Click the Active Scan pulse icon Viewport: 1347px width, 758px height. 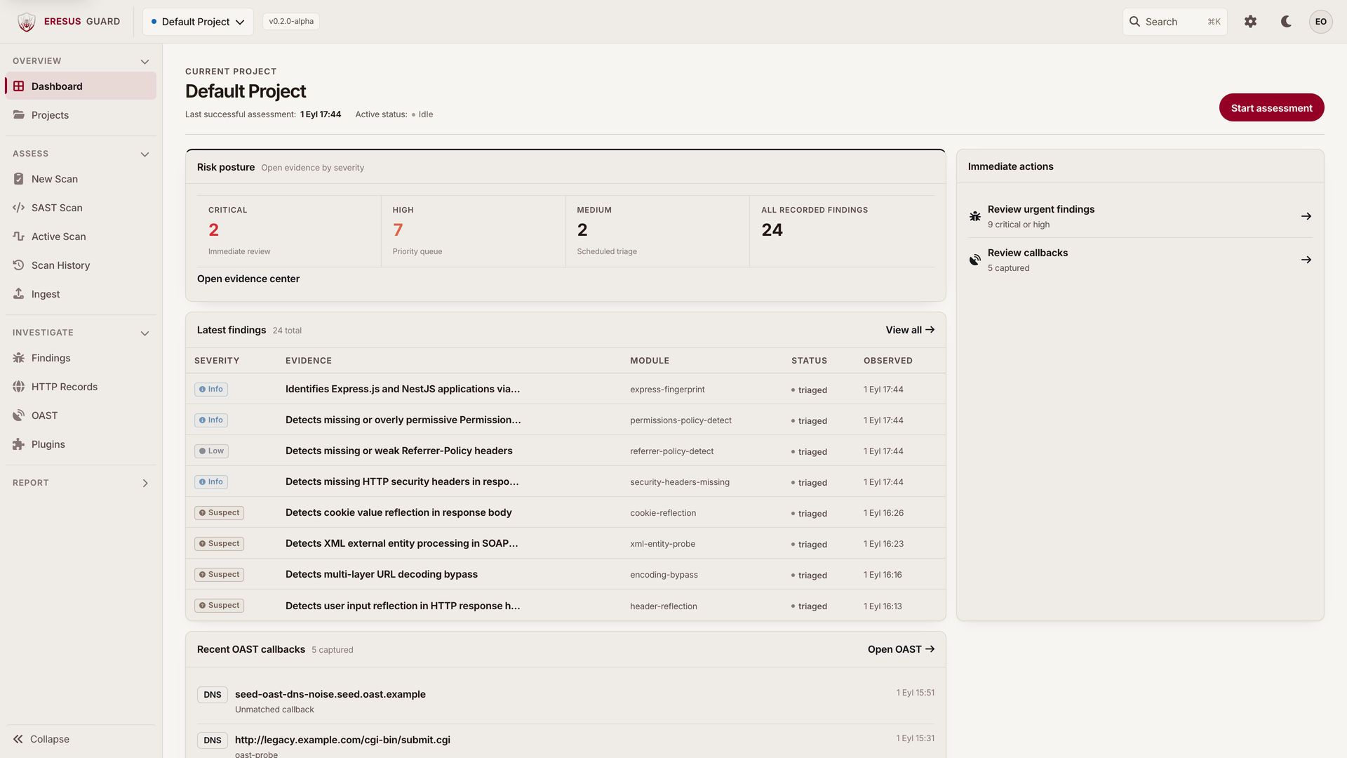(x=19, y=237)
